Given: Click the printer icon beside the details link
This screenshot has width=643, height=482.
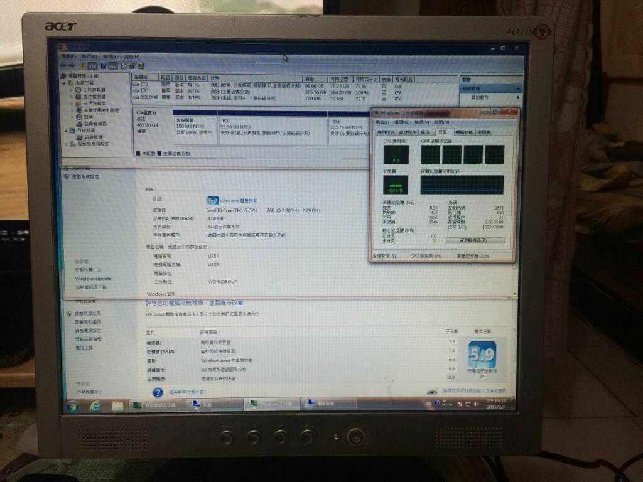Looking at the screenshot, I should 432,392.
